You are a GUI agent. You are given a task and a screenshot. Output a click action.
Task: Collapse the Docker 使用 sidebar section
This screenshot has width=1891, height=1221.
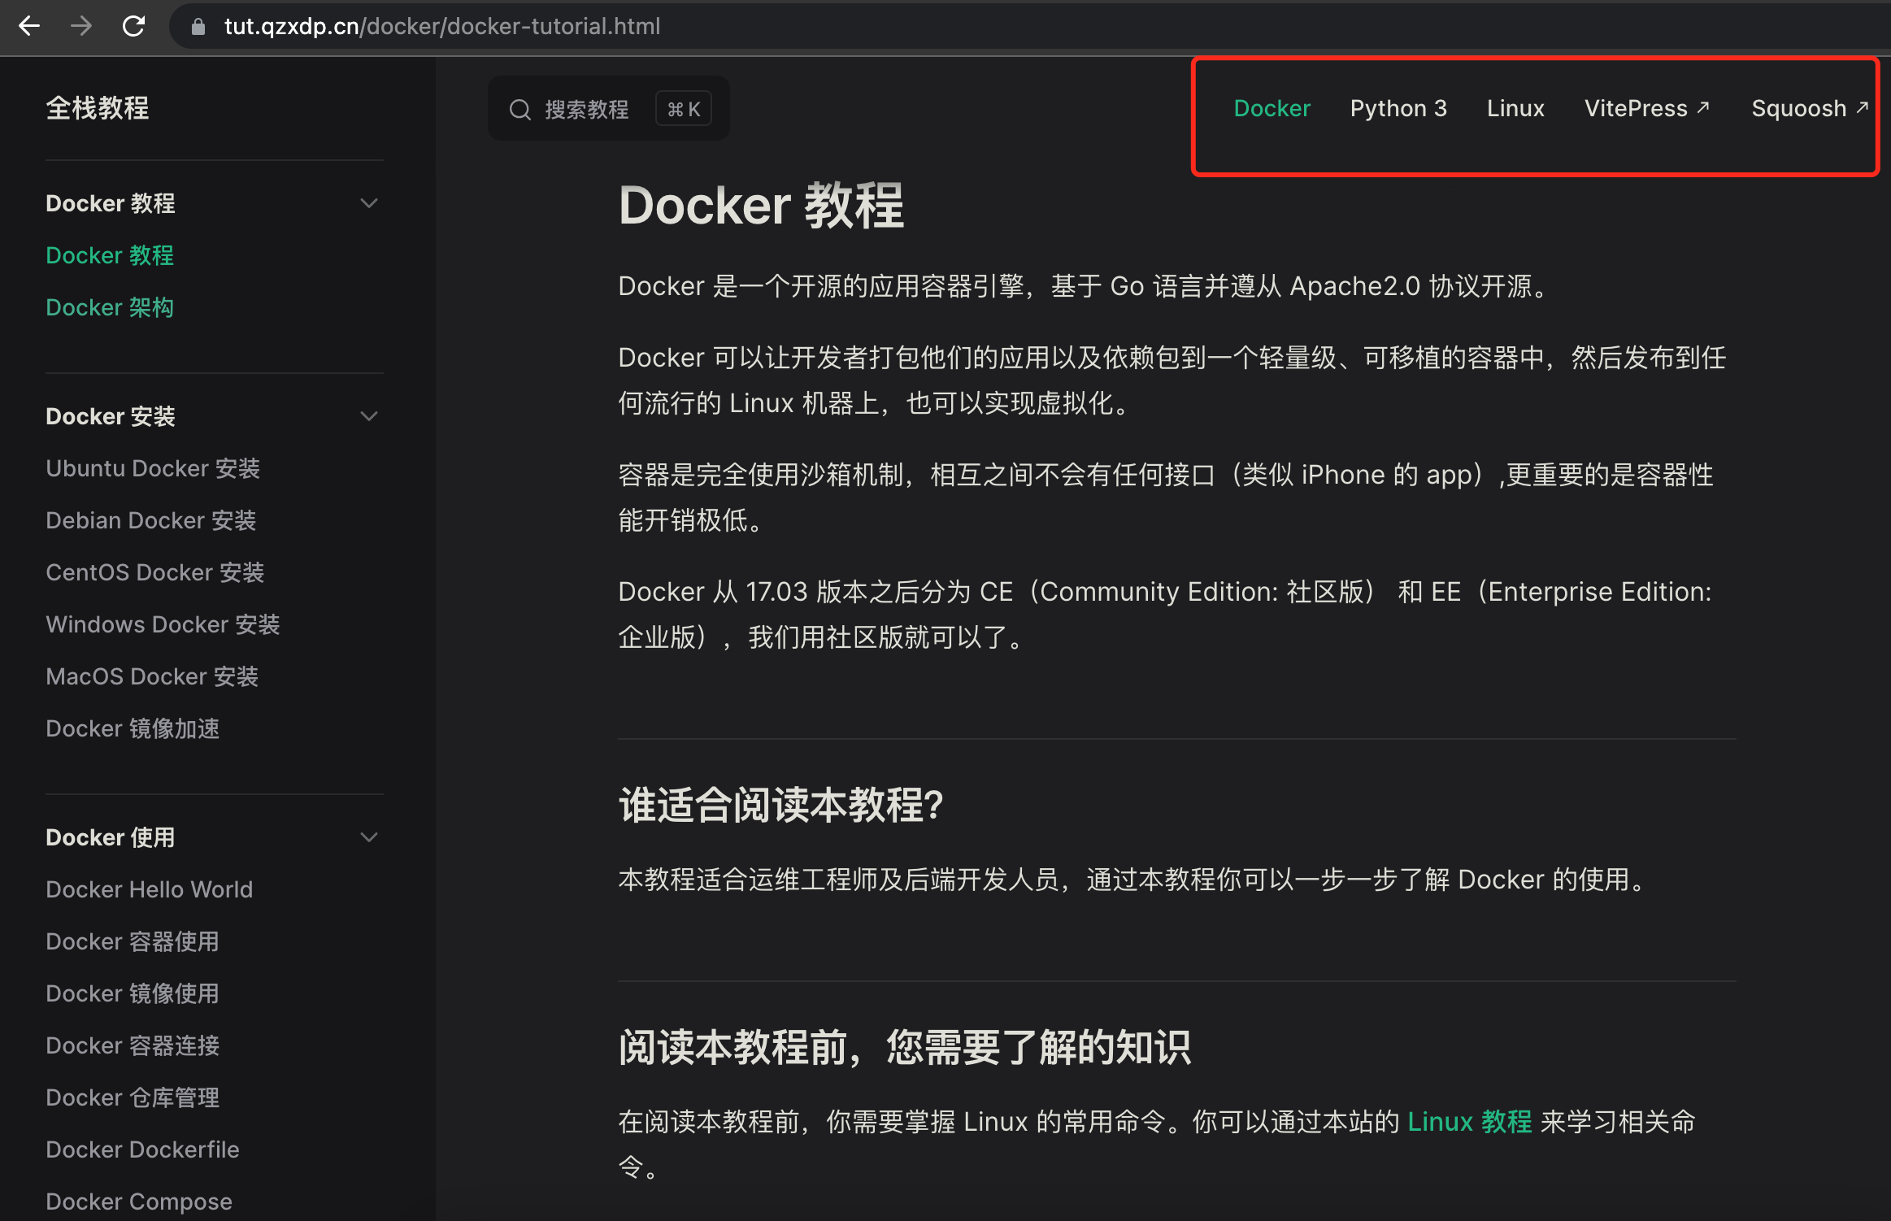tap(369, 837)
